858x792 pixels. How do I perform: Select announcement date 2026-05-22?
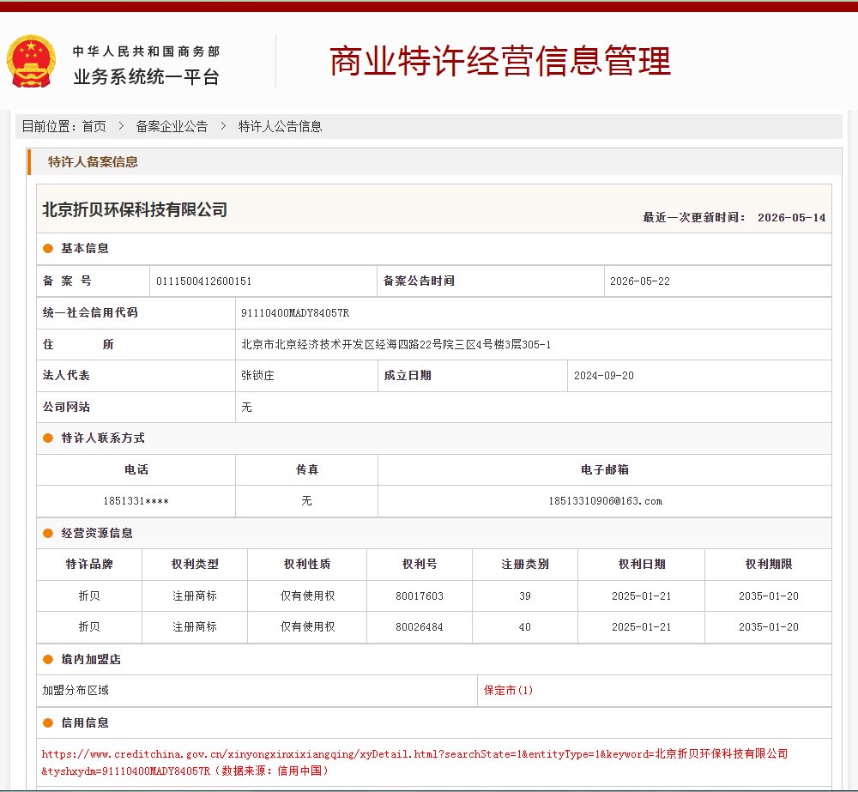(640, 281)
